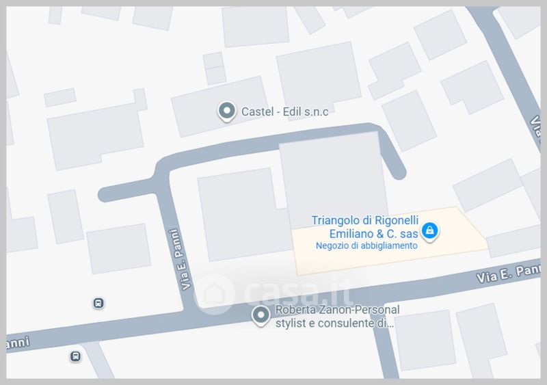The height and width of the screenshot is (385, 547).
Task: Select the upper bus stop icon
Action: click(98, 303)
